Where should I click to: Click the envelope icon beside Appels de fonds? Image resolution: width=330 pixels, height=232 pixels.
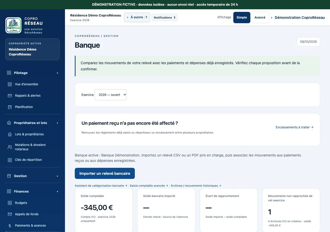[10, 214]
